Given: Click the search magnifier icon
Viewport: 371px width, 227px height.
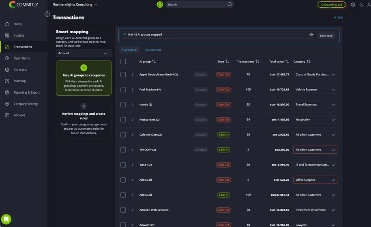Looking at the screenshot, I should [x=230, y=4].
